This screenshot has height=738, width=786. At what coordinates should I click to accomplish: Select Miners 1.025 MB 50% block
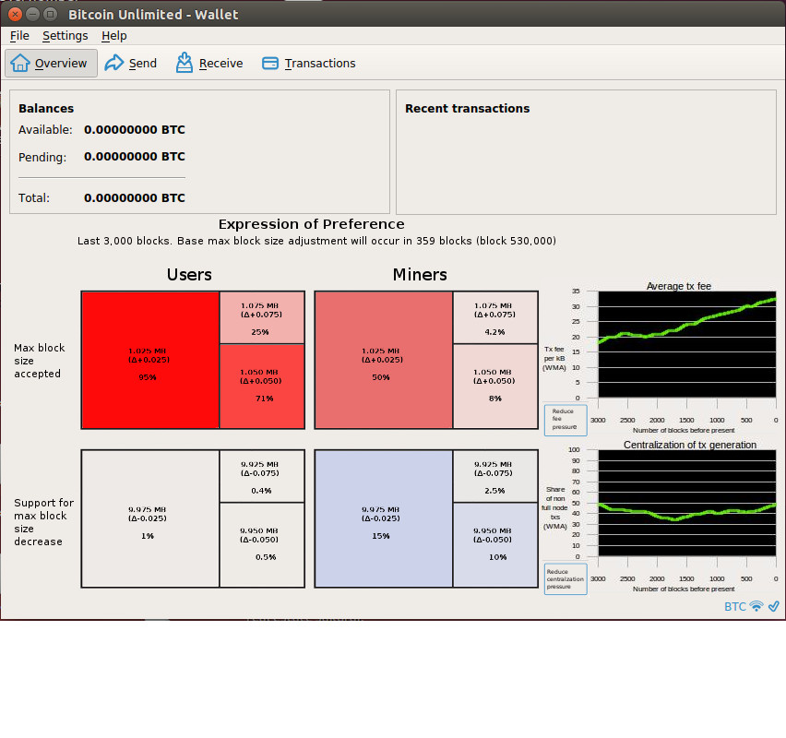(384, 360)
